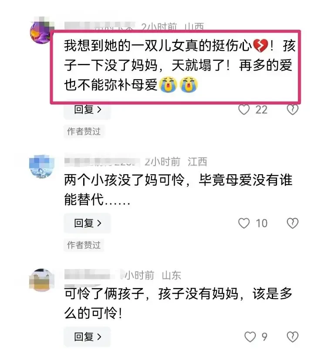Reply to the Jiangxi comment via 回复
Image resolution: width=331 pixels, height=364 pixels.
pyautogui.click(x=88, y=223)
